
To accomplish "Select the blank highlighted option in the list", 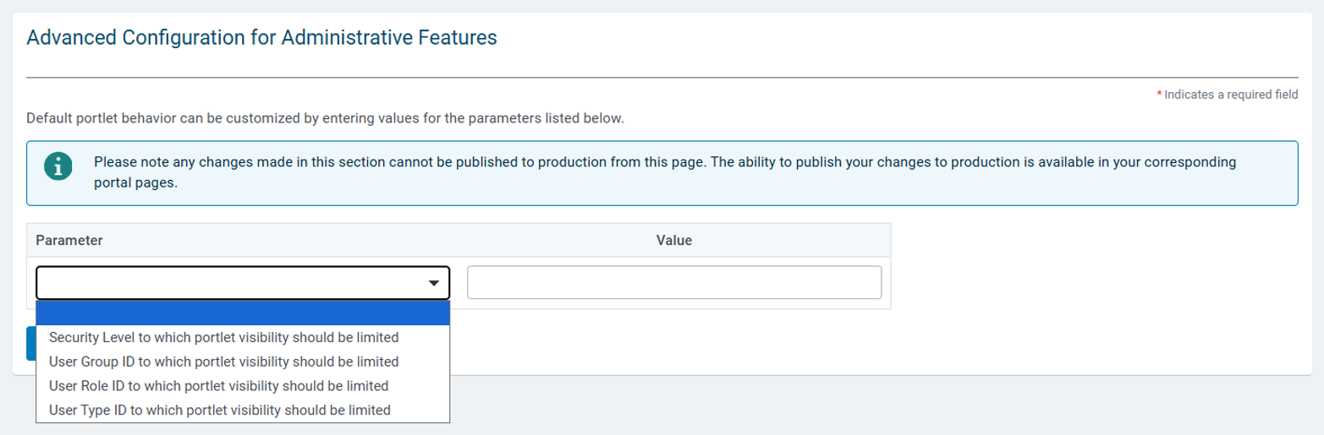I will (243, 313).
